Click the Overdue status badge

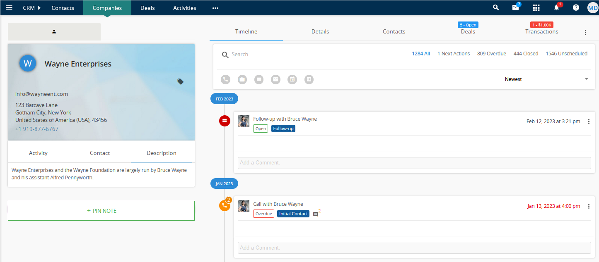point(264,214)
